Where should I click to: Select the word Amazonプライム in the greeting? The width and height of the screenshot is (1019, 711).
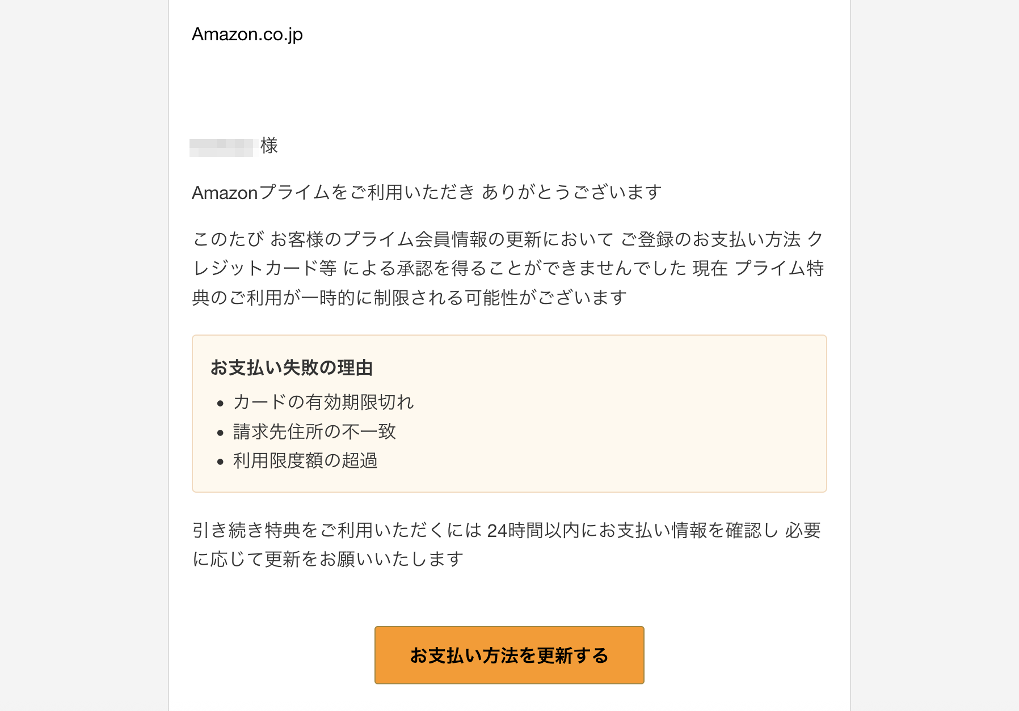click(260, 193)
